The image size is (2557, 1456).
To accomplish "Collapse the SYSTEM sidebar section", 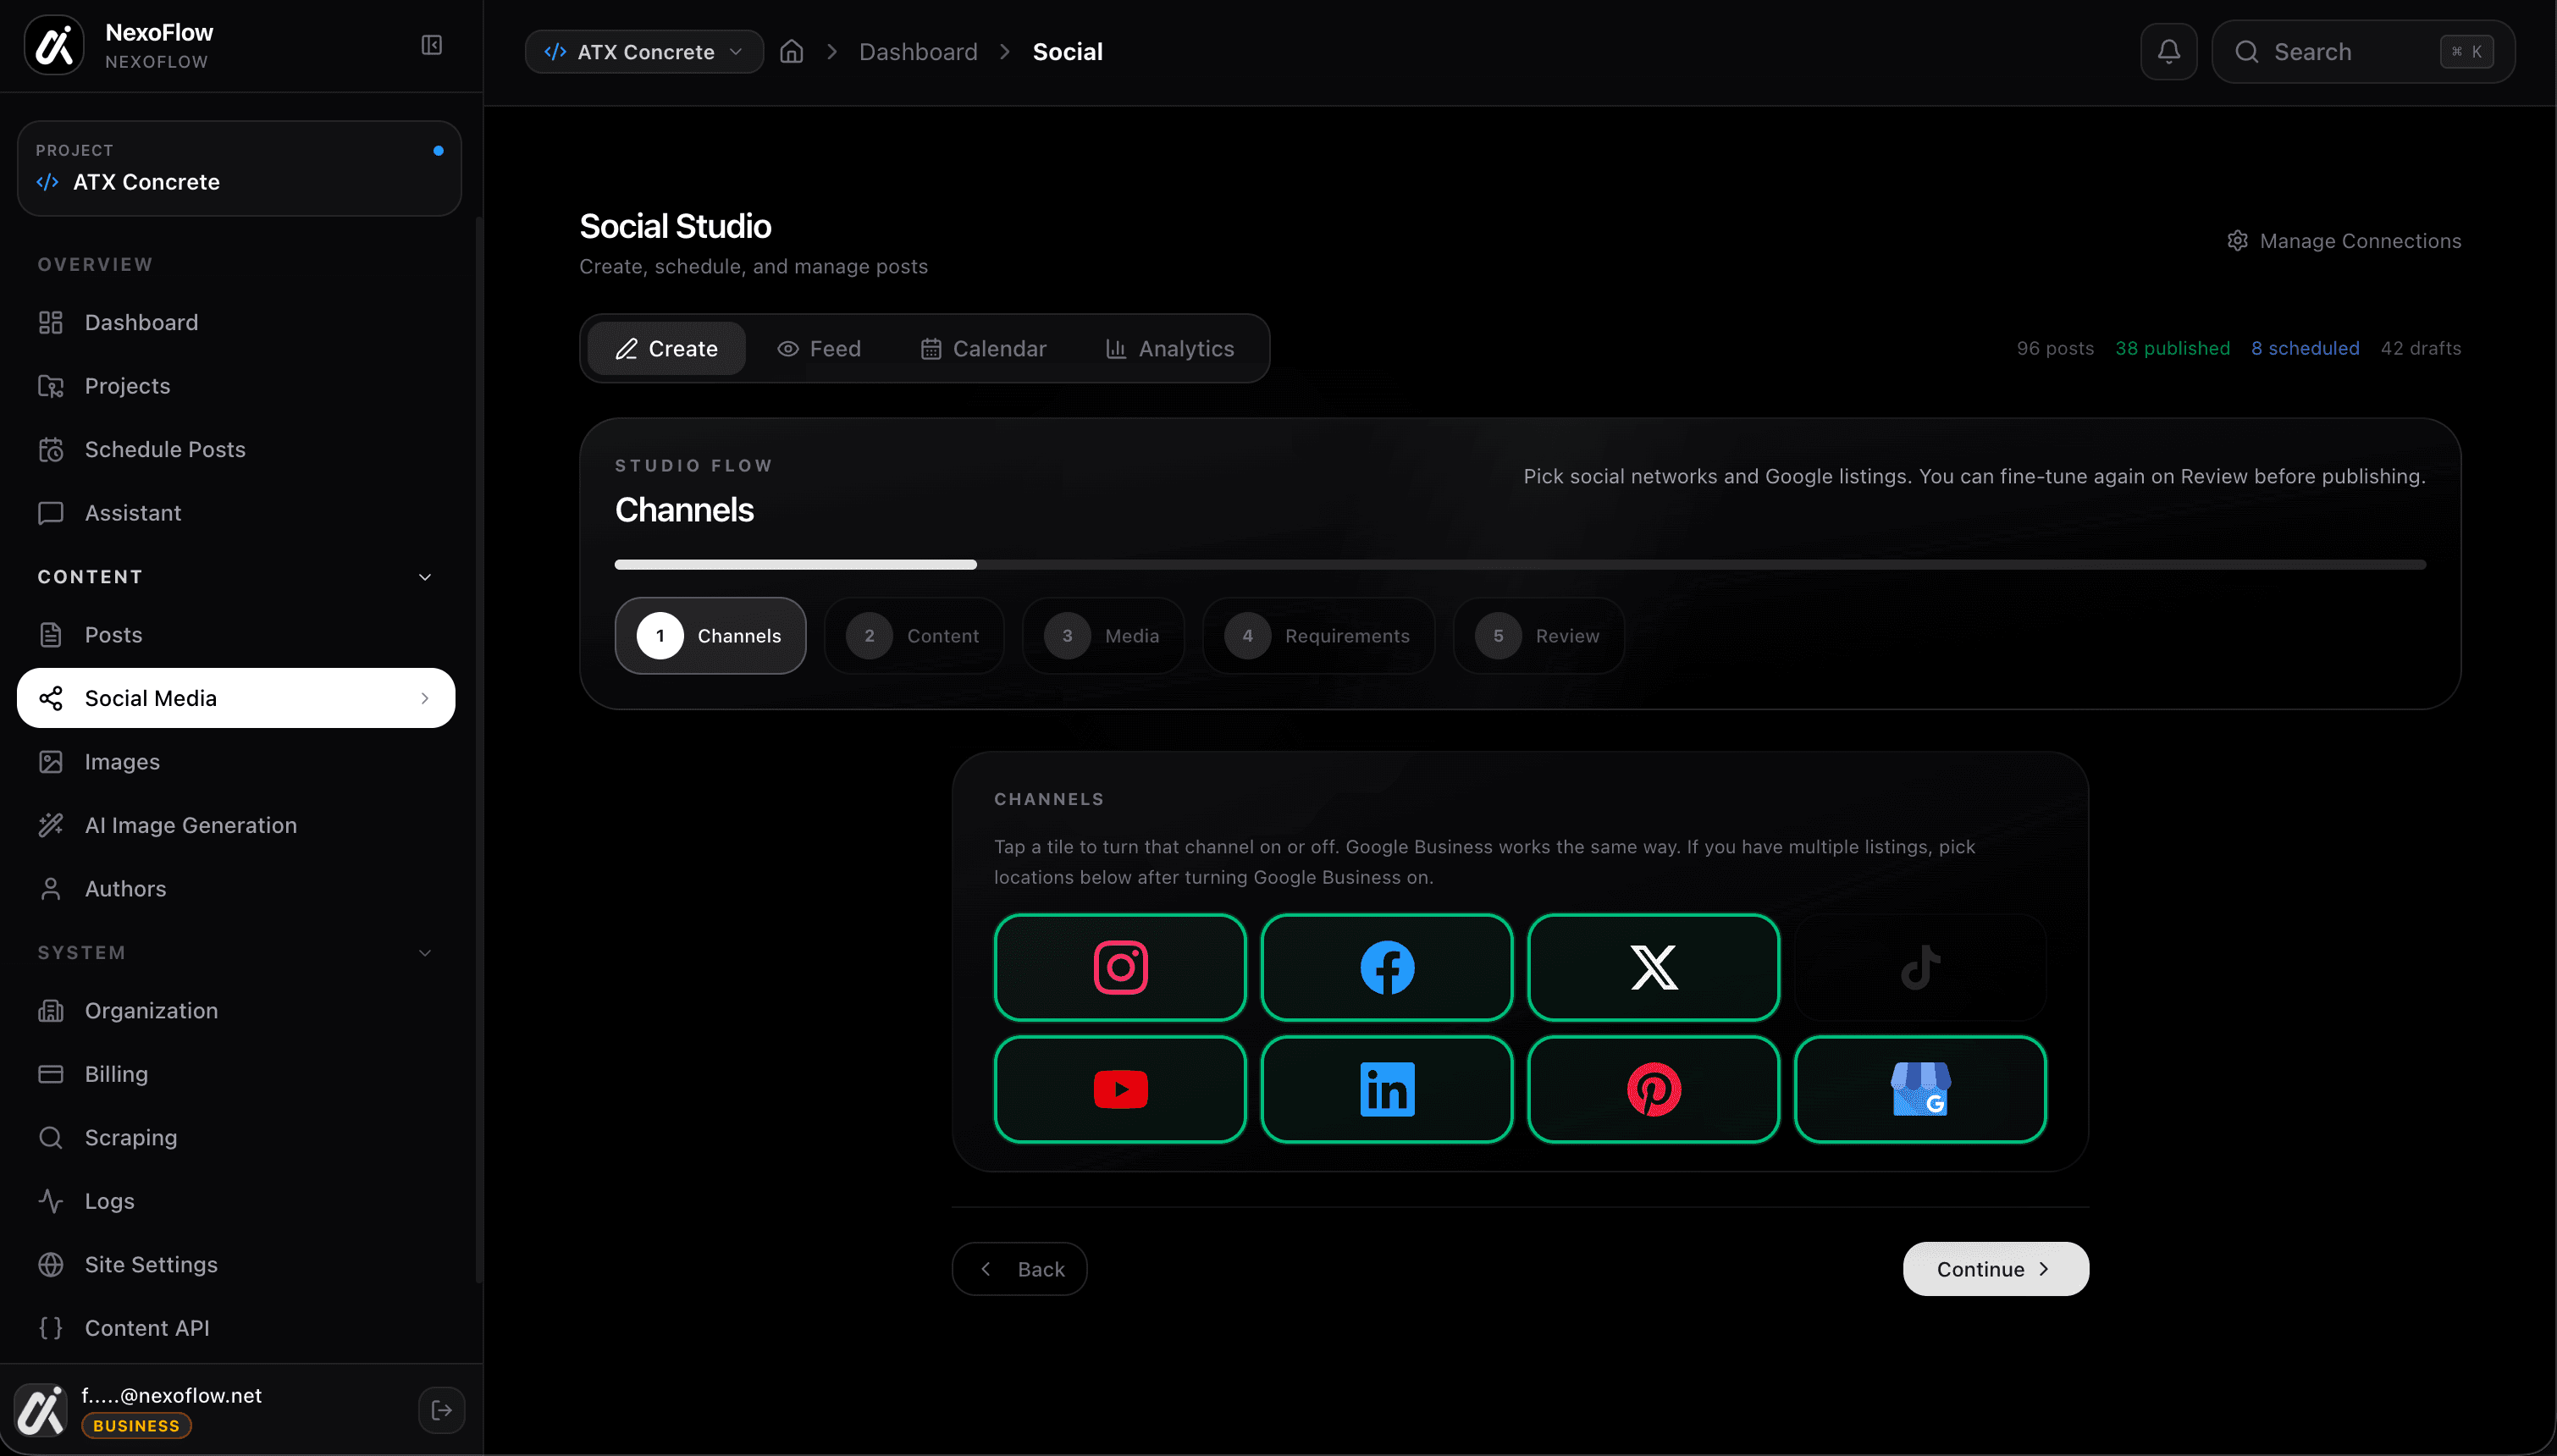I will [x=424, y=953].
